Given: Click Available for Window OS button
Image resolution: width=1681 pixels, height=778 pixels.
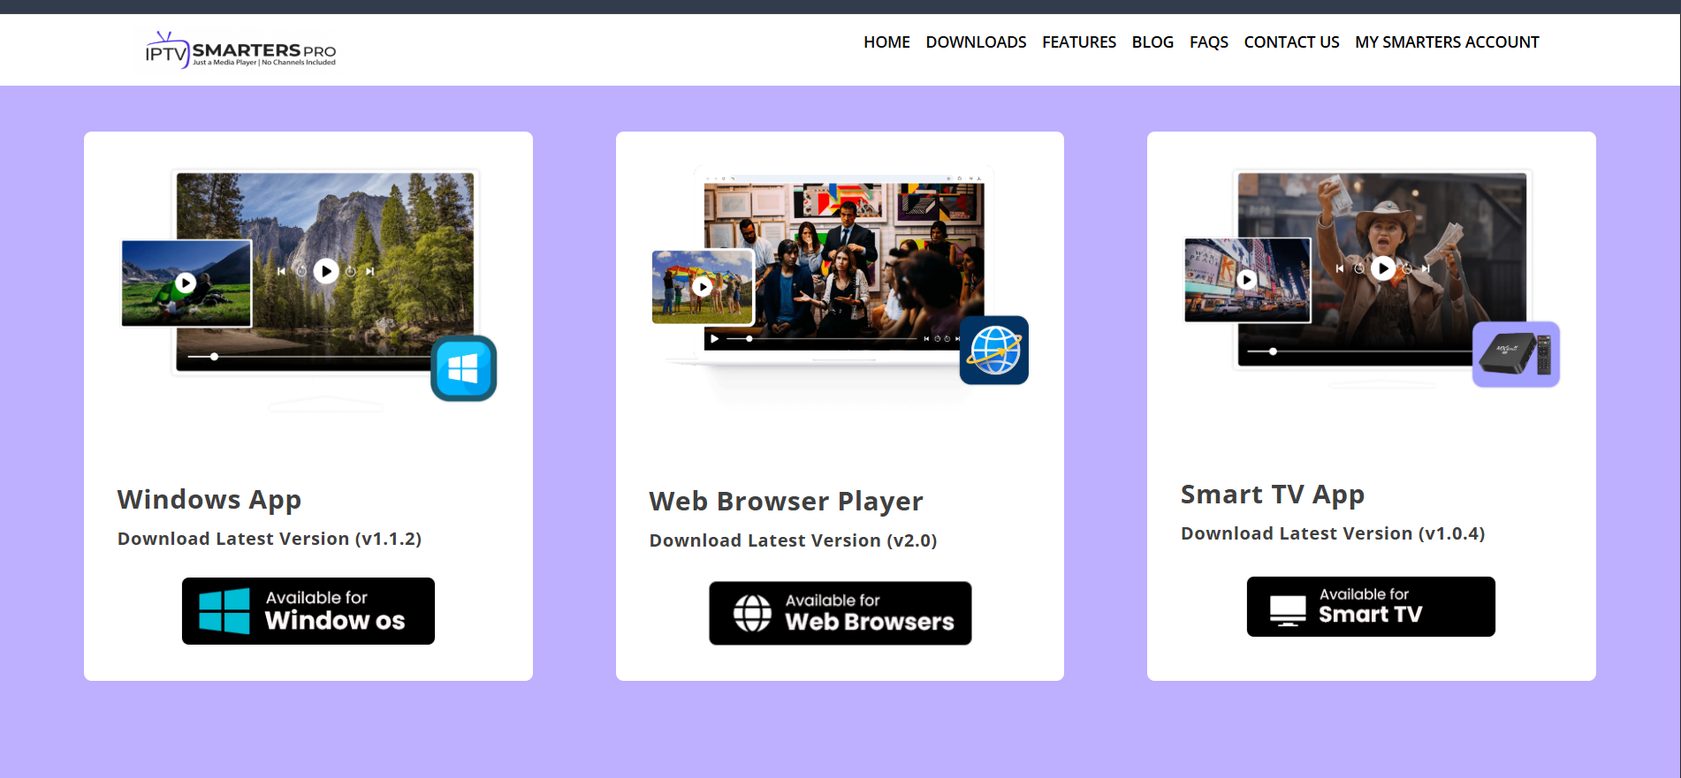Looking at the screenshot, I should pos(308,611).
